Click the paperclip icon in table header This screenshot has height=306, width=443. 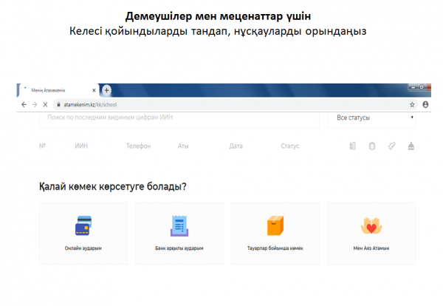[x=391, y=146]
